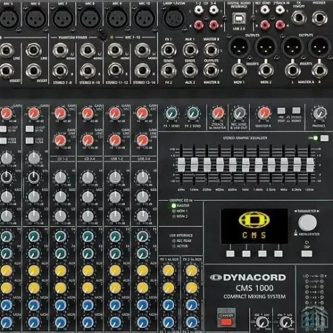
Task: Click the AUX 2 send jack
Action: click(190, 70)
